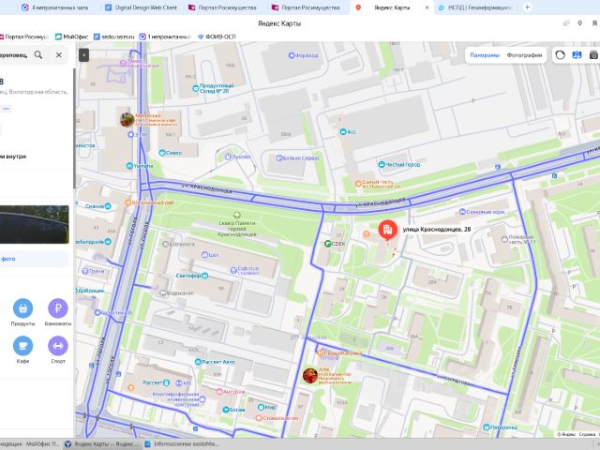
Task: Toggle the public transport layer icon
Action: 577,55
